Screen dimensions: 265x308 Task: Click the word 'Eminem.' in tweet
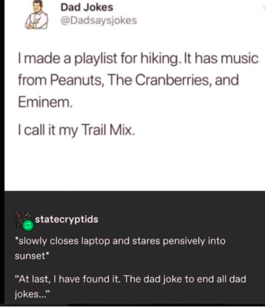(x=45, y=102)
